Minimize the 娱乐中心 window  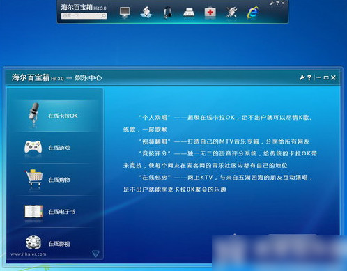tap(318, 77)
